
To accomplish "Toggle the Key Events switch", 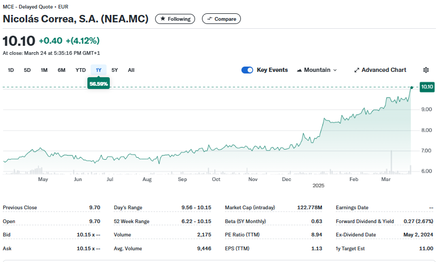I will point(247,70).
